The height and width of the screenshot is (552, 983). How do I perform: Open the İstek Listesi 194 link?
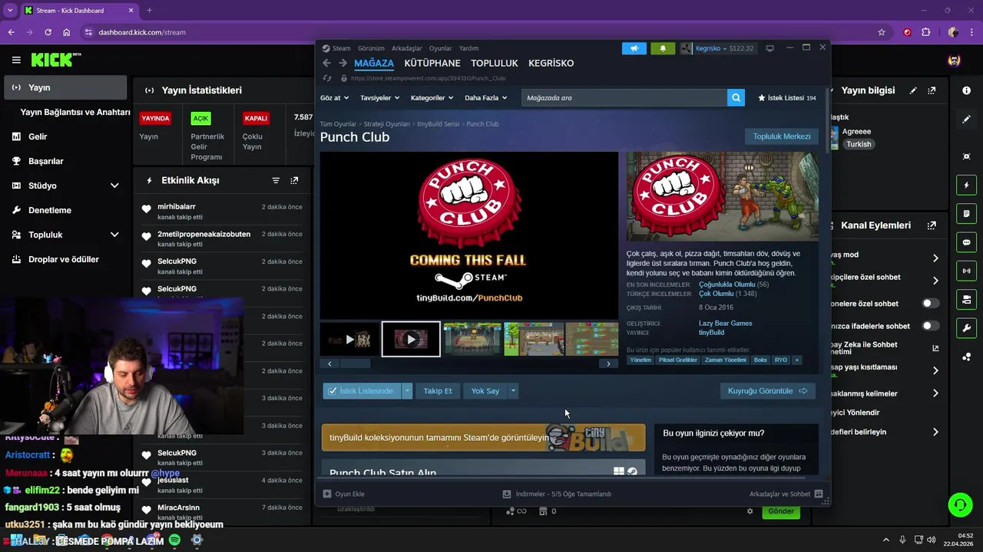tap(787, 98)
